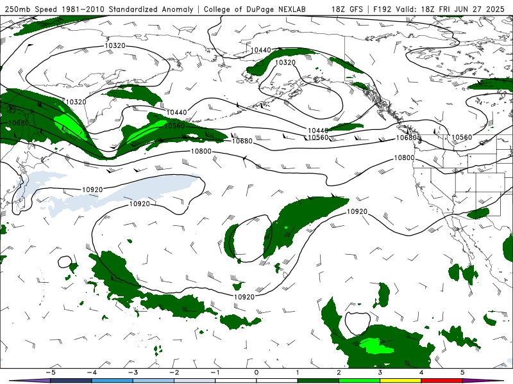The height and width of the screenshot is (384, 513).
Task: Click the title '250mb Speed 1981-2010 Standardized Anomaly'
Action: click(x=99, y=9)
